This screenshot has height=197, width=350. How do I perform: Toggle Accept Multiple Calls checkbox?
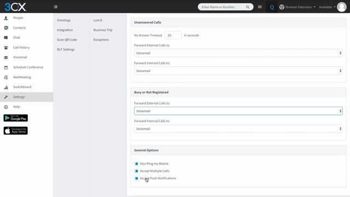pyautogui.click(x=137, y=171)
